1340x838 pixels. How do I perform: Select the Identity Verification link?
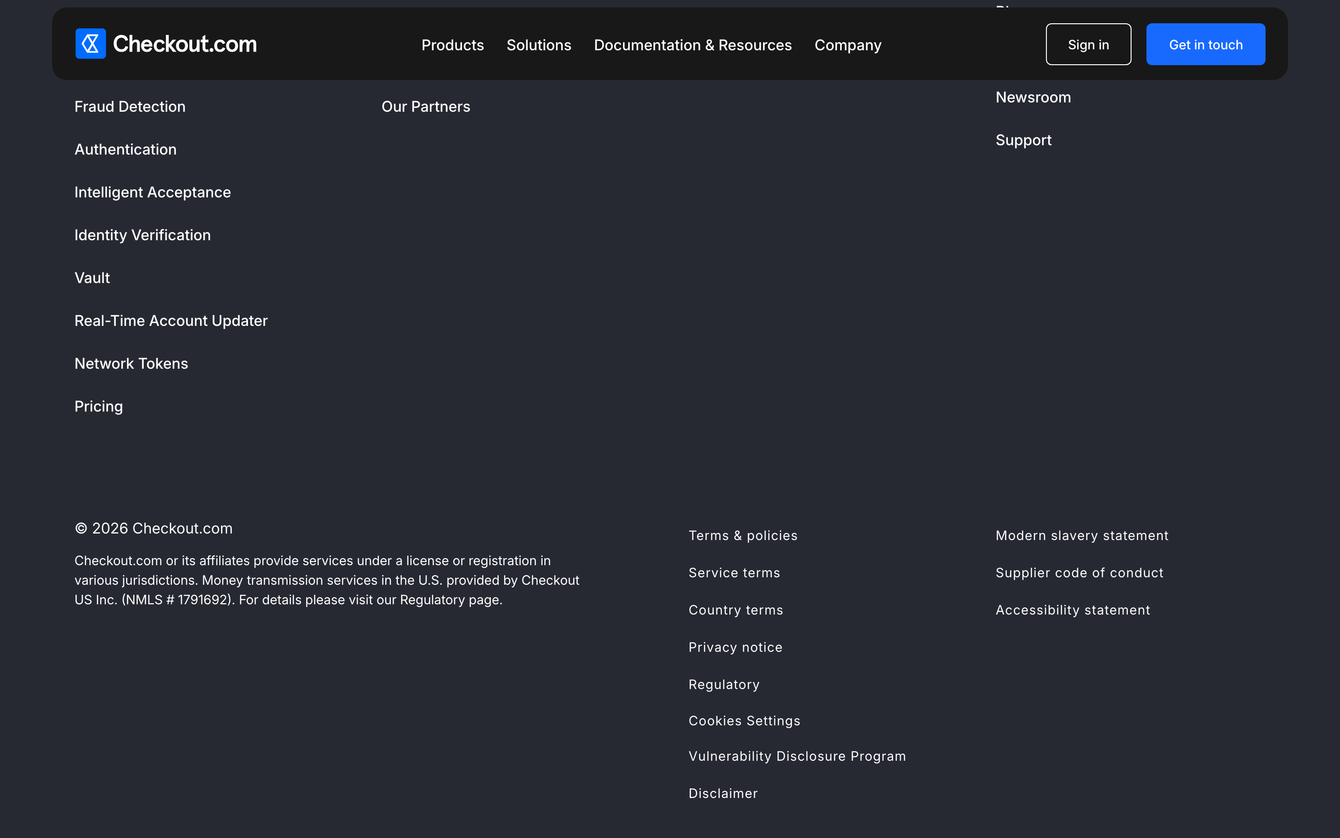(x=143, y=235)
